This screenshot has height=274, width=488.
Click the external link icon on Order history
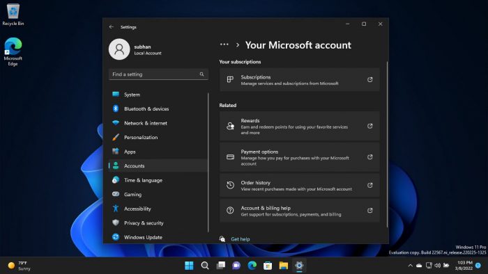369,185
